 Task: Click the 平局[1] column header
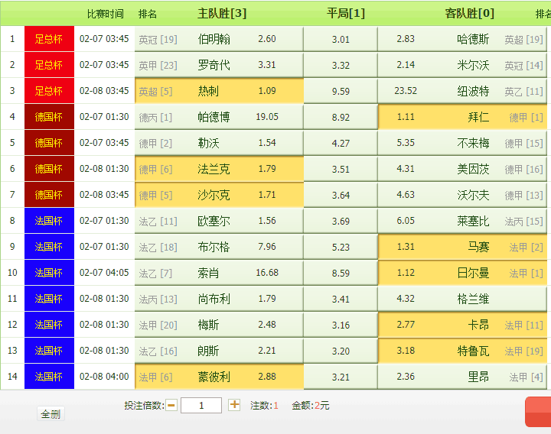click(x=346, y=13)
